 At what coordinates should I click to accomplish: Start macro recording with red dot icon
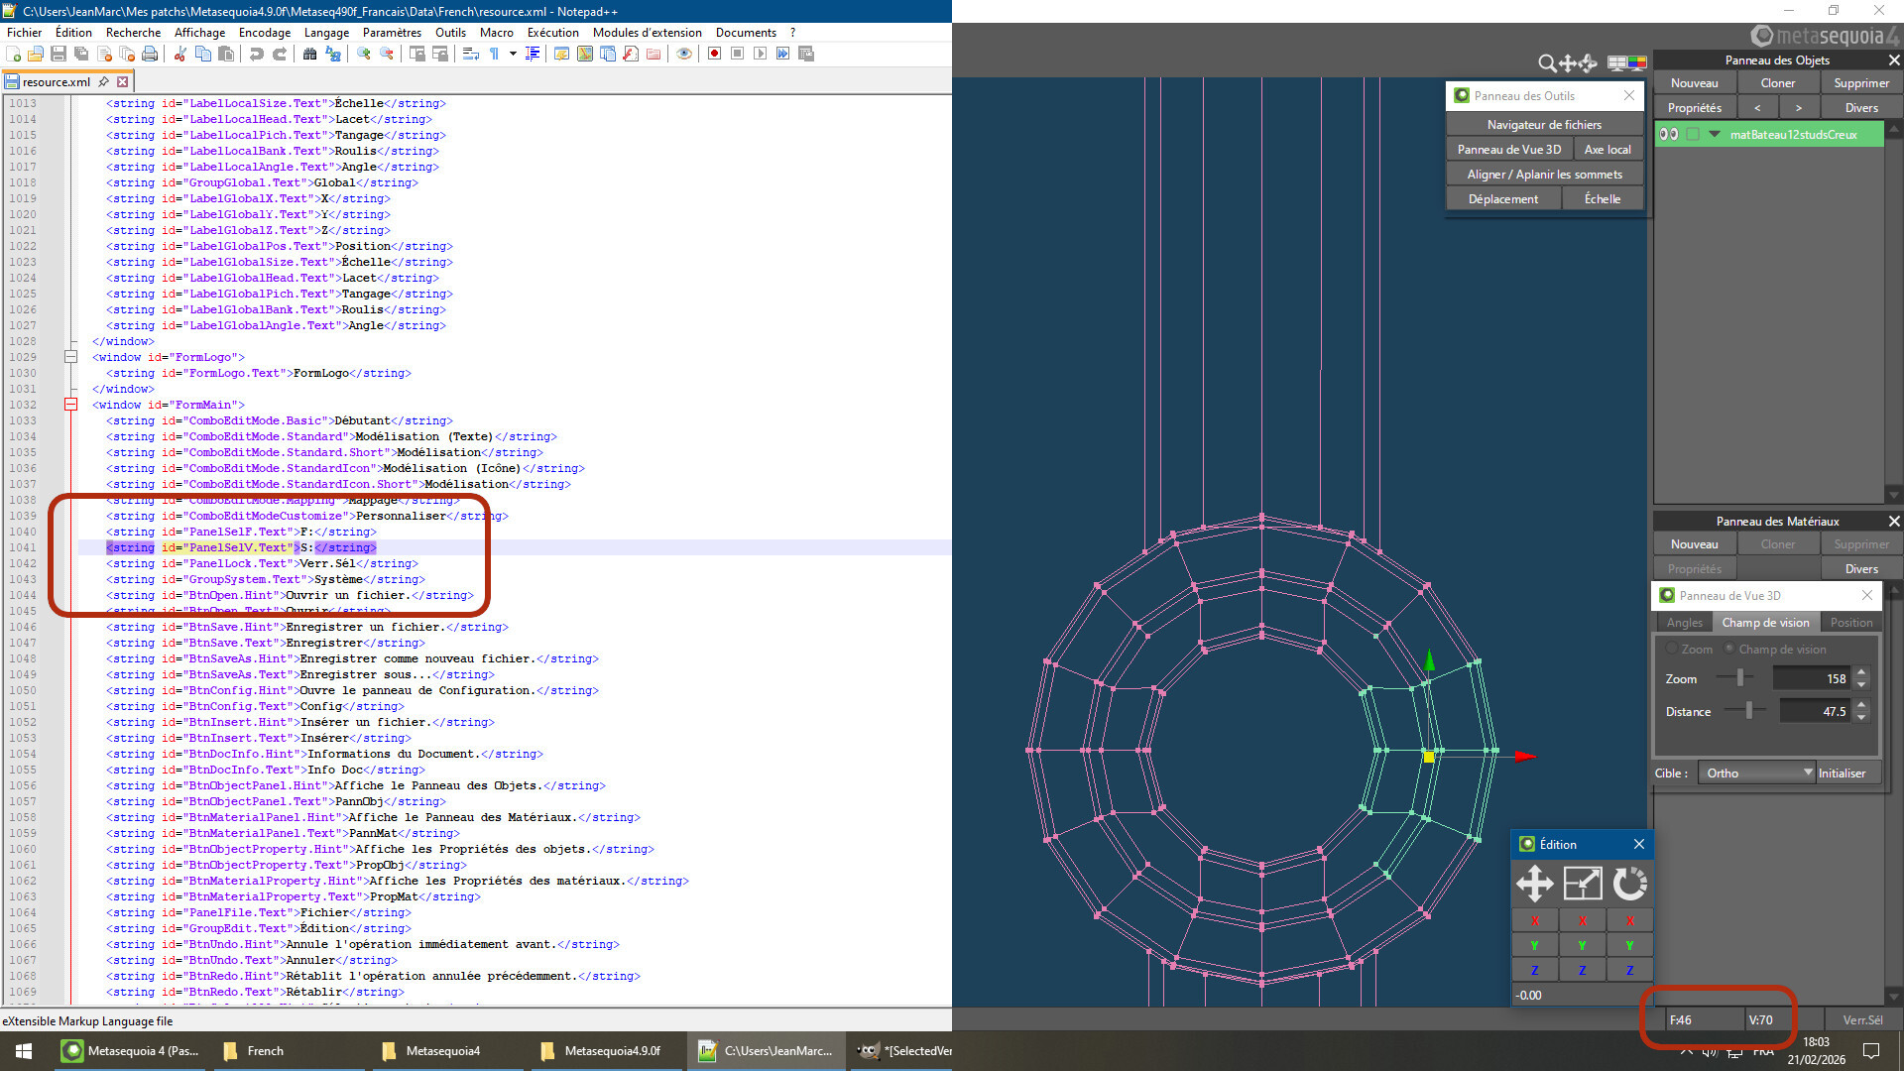pyautogui.click(x=714, y=54)
